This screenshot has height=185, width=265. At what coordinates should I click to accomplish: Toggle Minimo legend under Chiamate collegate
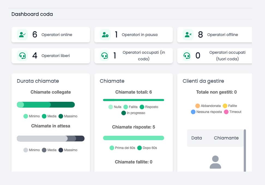coord(31,116)
